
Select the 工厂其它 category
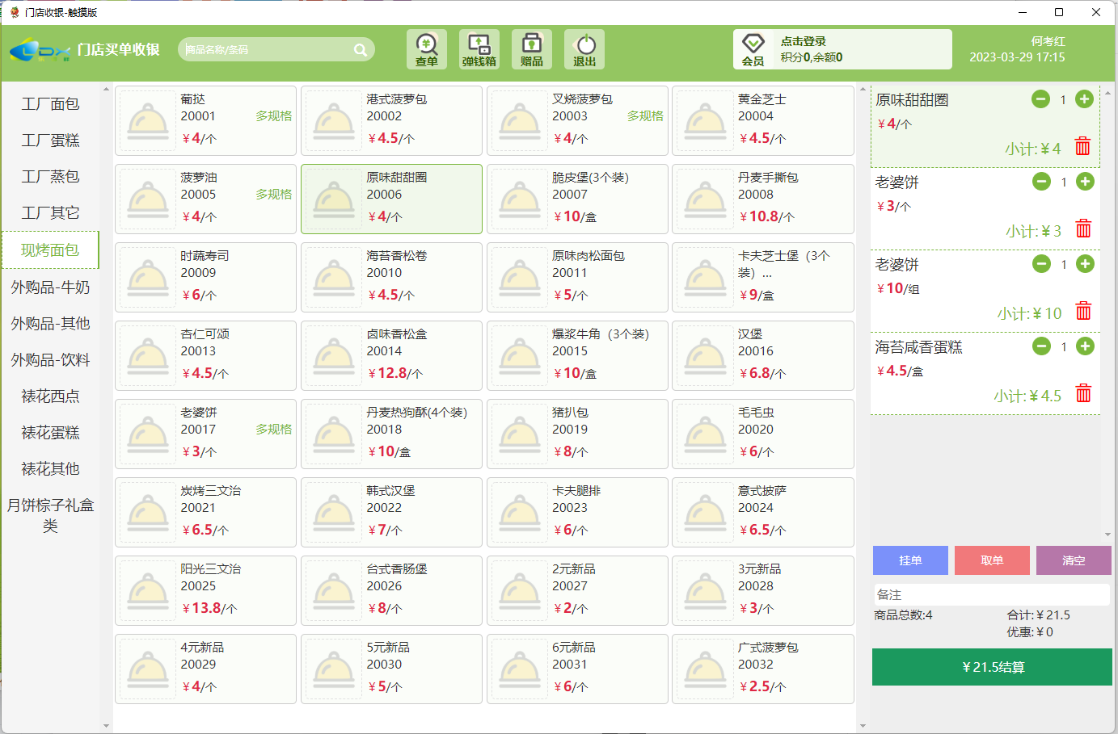[50, 213]
